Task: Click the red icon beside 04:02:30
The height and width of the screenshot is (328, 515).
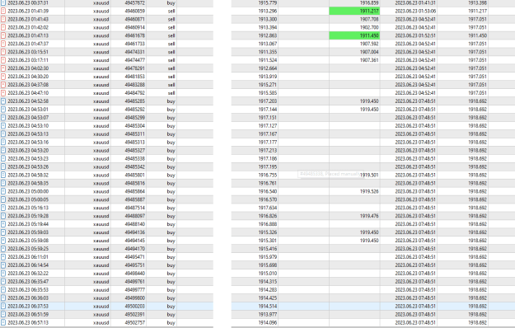Action: pos(3,68)
